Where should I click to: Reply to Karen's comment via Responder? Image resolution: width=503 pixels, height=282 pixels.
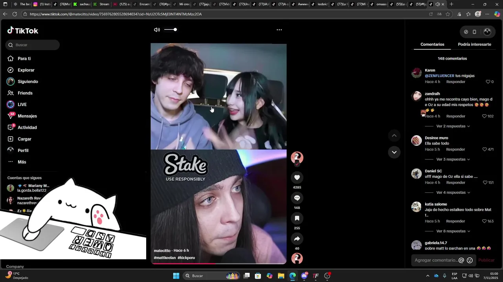tap(455, 82)
